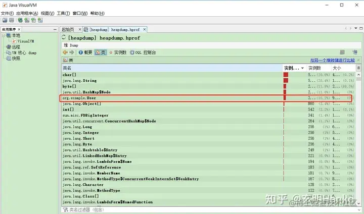Close the 起始页 tab
The width and height of the screenshot is (364, 214).
pyautogui.click(x=80, y=29)
